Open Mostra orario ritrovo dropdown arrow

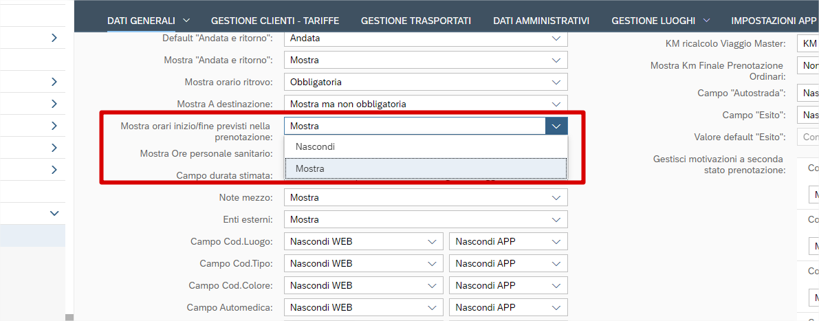click(556, 82)
